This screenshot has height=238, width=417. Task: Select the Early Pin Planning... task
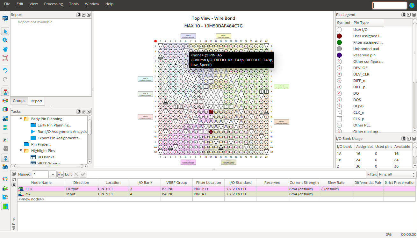pos(54,125)
